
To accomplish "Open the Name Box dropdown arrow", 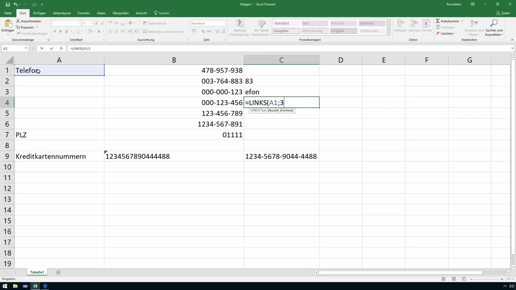I will click(x=26, y=48).
